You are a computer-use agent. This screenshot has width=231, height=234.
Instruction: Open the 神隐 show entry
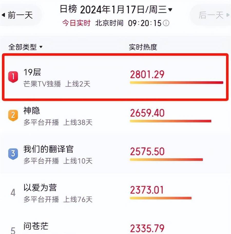click(115, 116)
